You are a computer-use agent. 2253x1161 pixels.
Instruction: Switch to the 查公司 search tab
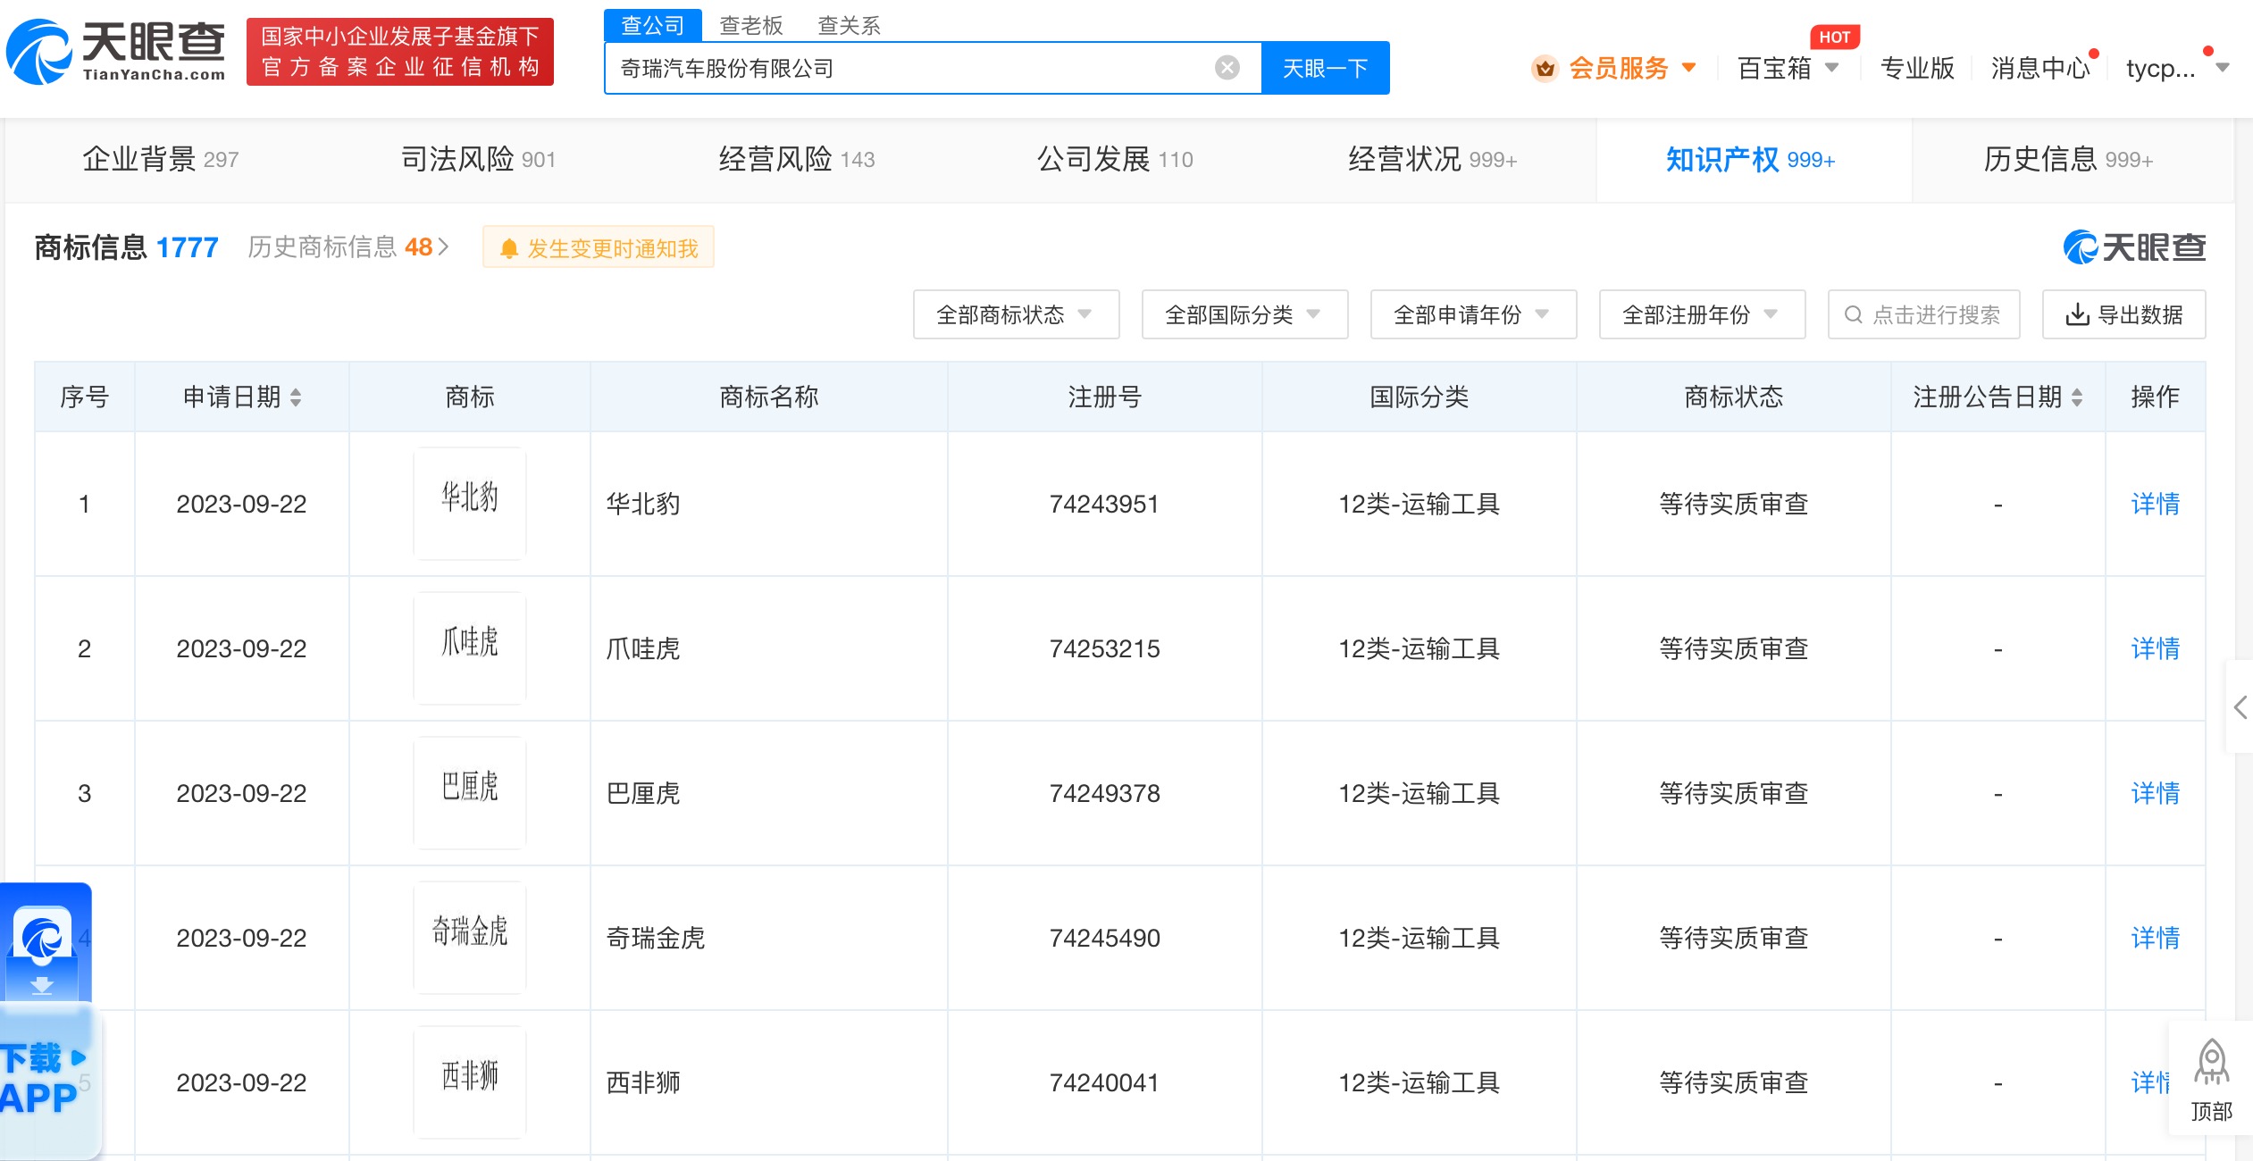tap(653, 25)
